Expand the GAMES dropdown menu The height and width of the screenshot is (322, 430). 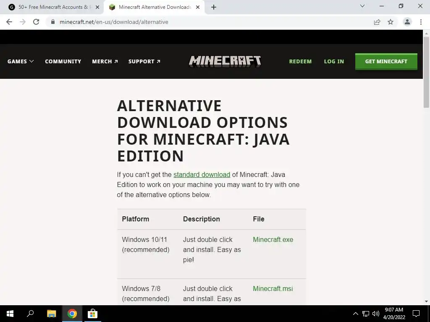pyautogui.click(x=21, y=61)
